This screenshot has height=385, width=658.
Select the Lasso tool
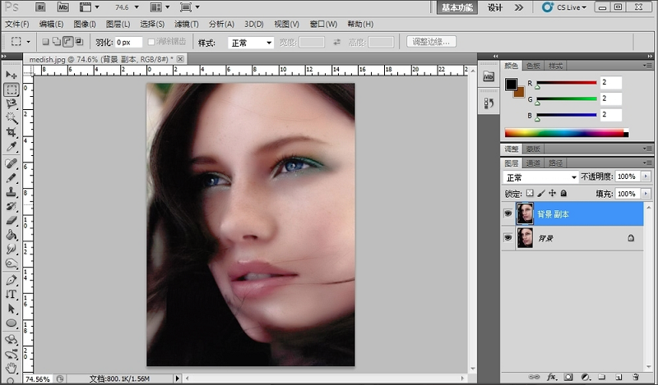coord(12,103)
